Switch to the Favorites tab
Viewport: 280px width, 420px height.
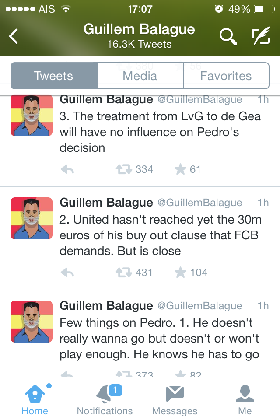[226, 76]
